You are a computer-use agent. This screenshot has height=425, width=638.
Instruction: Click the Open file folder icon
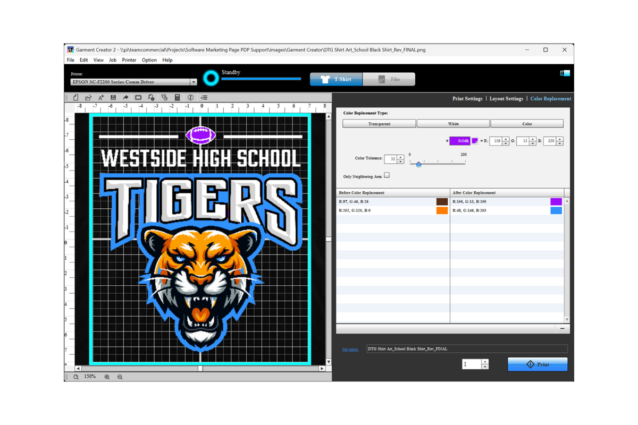pos(88,97)
